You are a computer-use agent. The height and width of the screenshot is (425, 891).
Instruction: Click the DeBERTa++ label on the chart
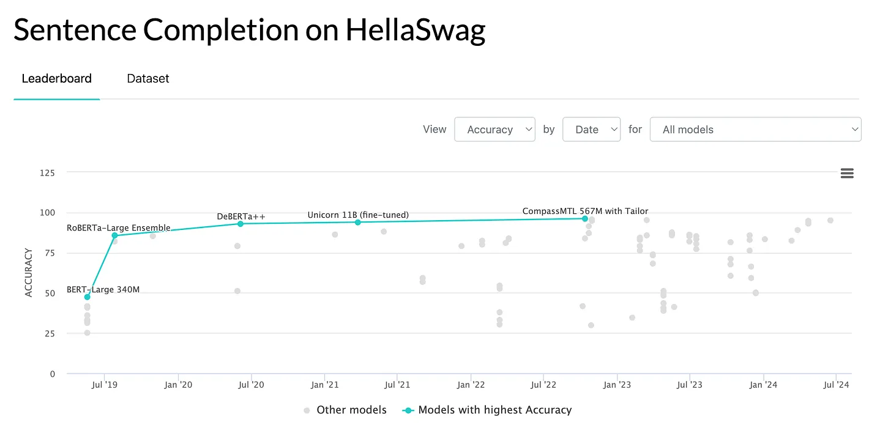point(241,215)
